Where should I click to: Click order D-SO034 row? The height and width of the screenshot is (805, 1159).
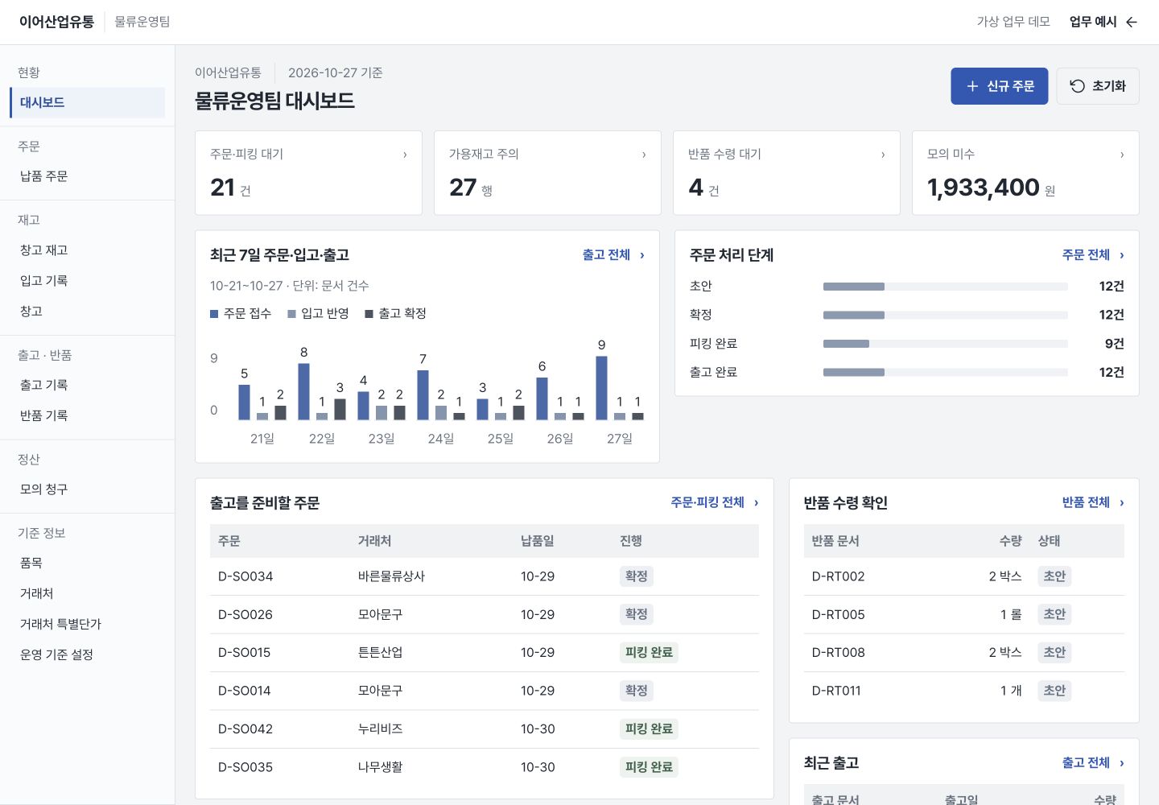pos(485,576)
